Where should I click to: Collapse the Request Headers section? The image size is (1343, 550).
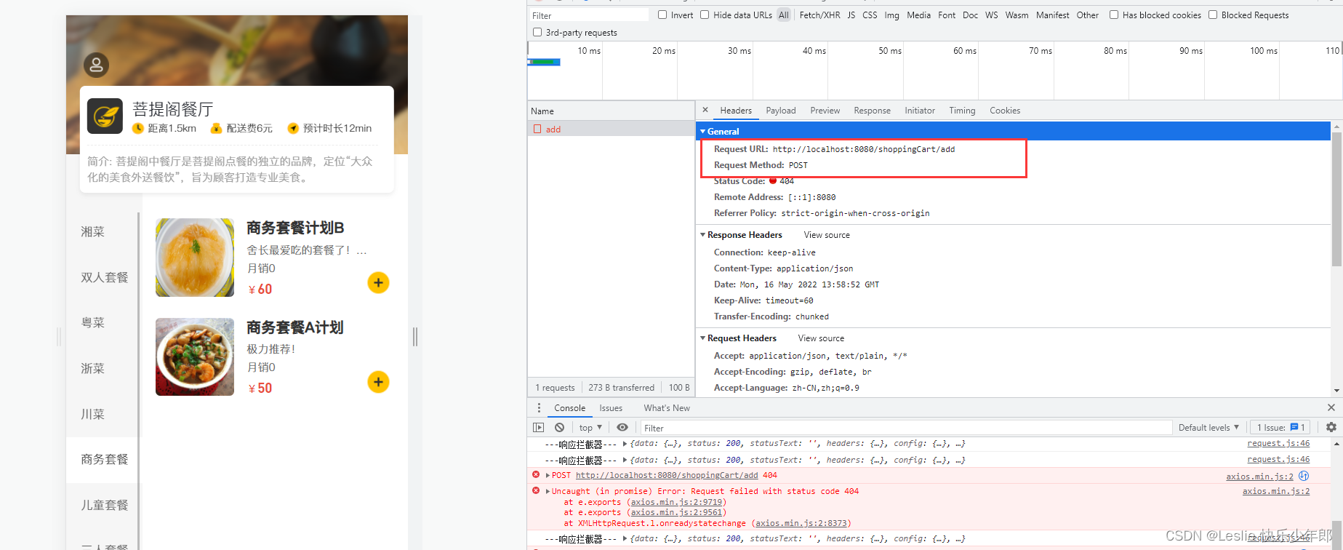tap(702, 338)
